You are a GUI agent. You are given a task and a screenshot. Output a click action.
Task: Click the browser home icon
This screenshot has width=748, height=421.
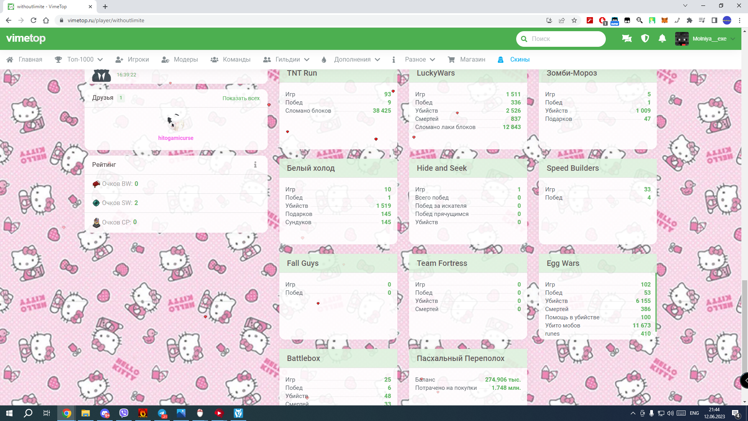point(46,20)
